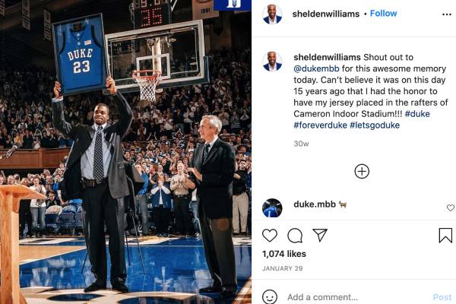Open the #duke hashtag
Viewport: 456px width, 304px height.
tap(417, 114)
